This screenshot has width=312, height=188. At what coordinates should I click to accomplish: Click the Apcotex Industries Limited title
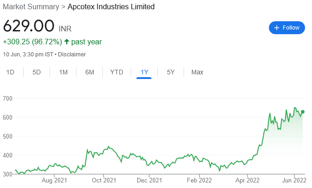point(111,7)
